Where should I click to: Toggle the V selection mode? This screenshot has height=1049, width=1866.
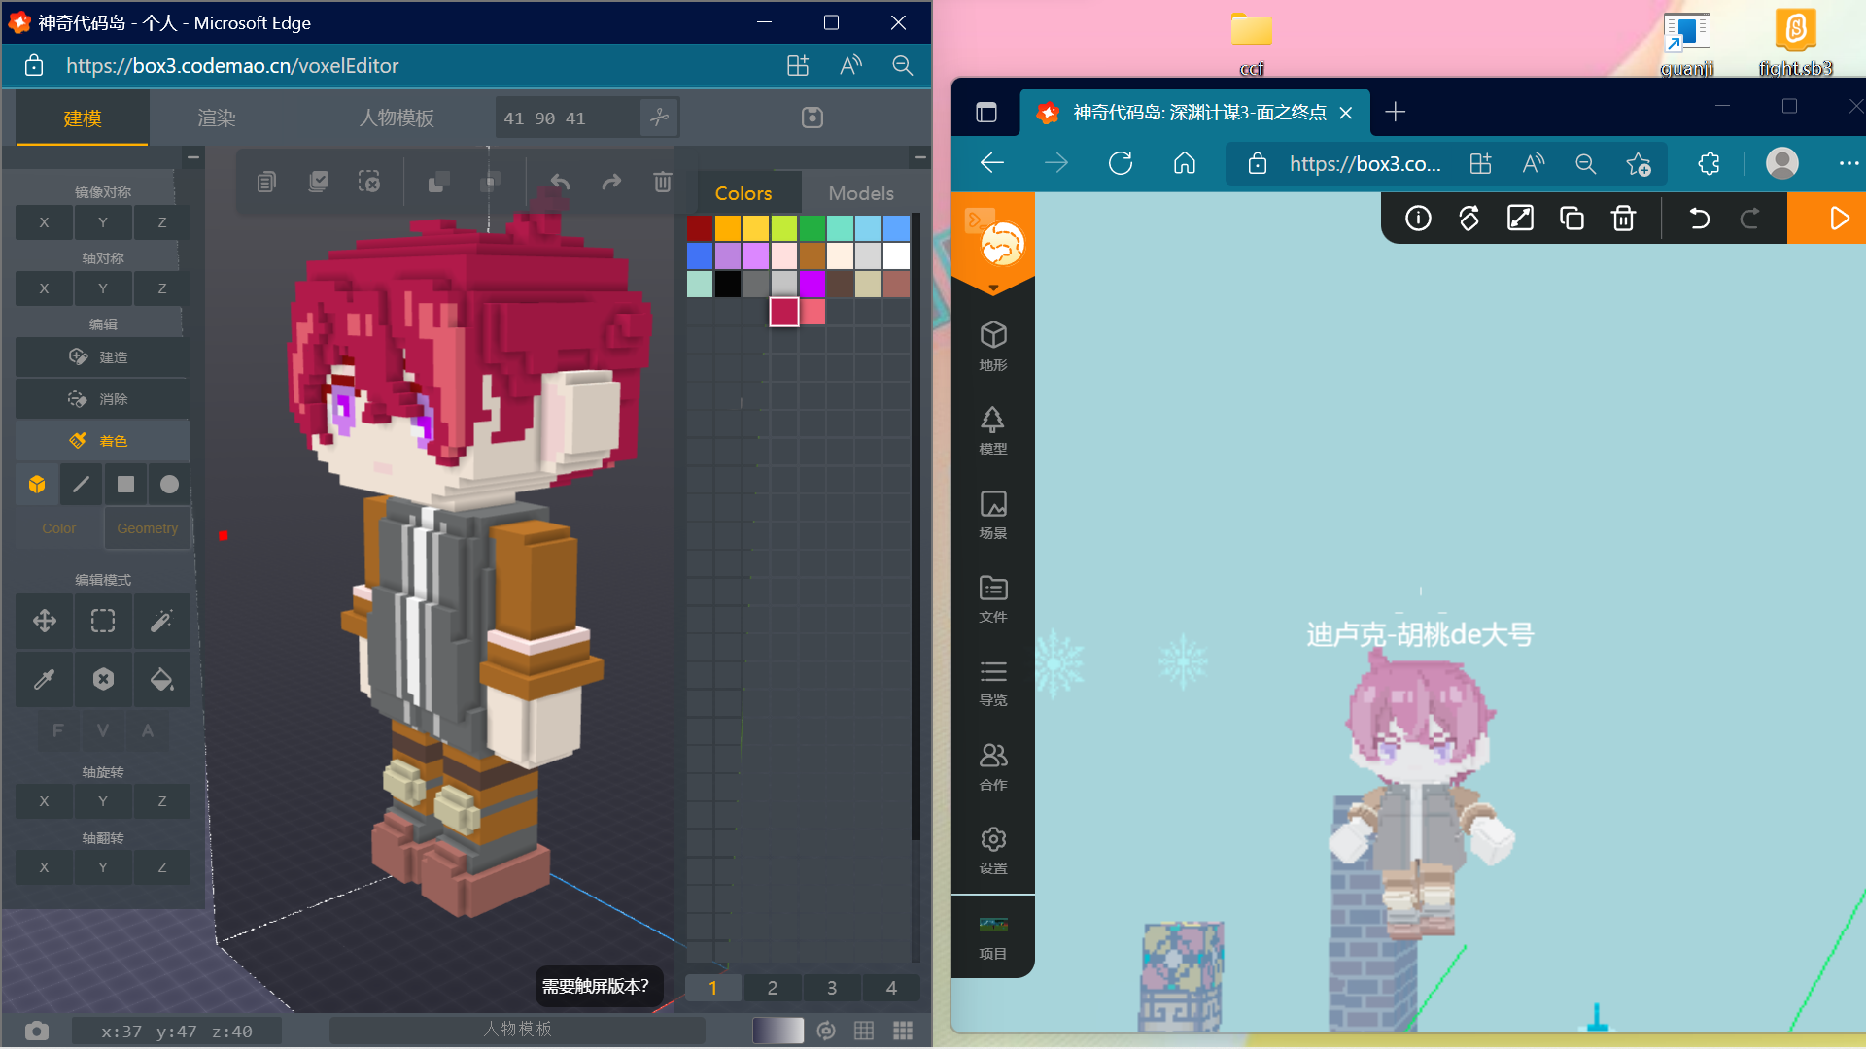coord(103,730)
